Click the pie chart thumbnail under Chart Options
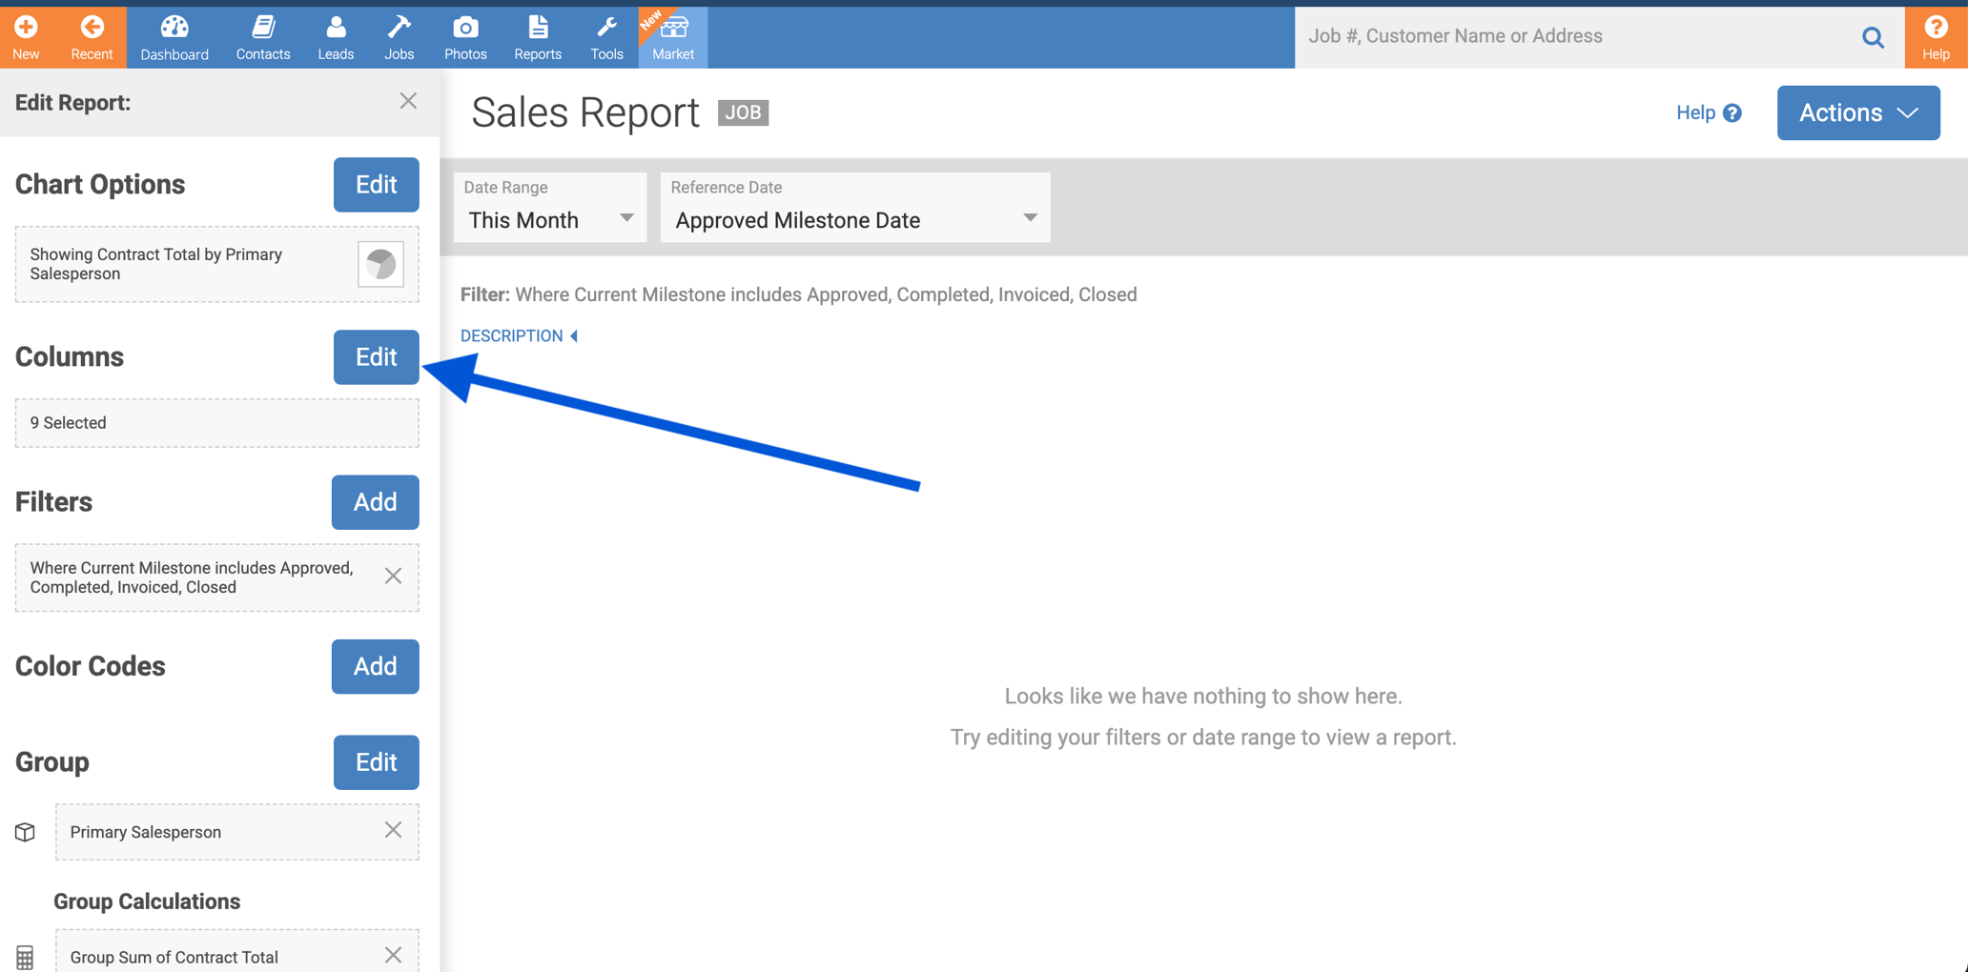The image size is (1968, 972). pos(380,264)
